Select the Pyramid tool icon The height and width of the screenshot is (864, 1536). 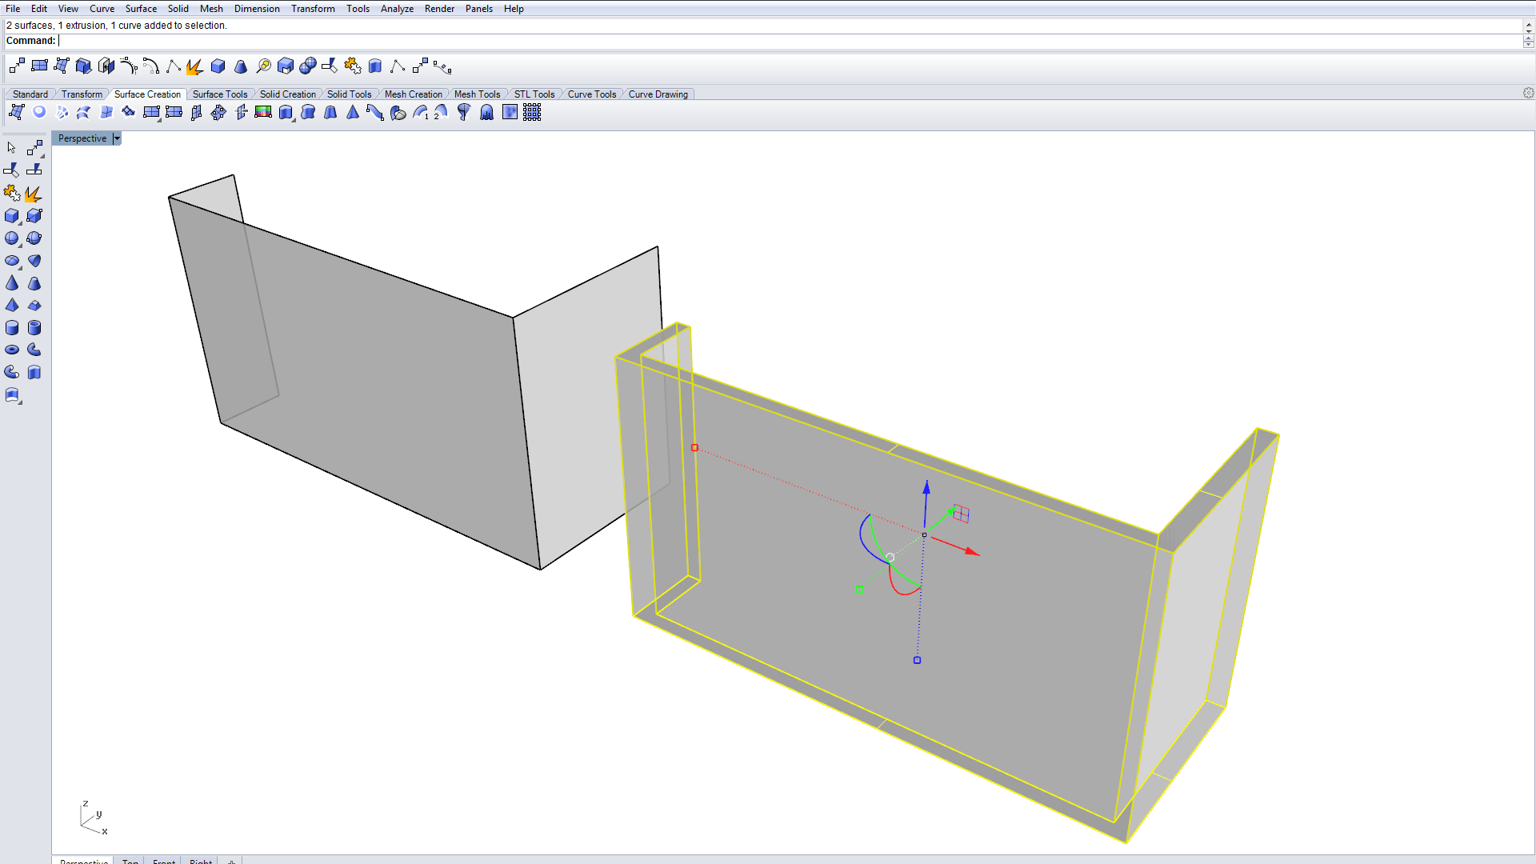[x=12, y=306]
